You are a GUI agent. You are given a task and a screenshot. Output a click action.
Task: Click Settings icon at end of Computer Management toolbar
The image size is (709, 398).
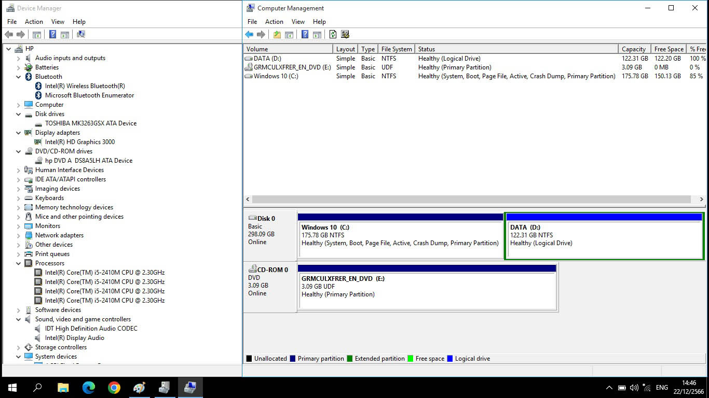345,35
